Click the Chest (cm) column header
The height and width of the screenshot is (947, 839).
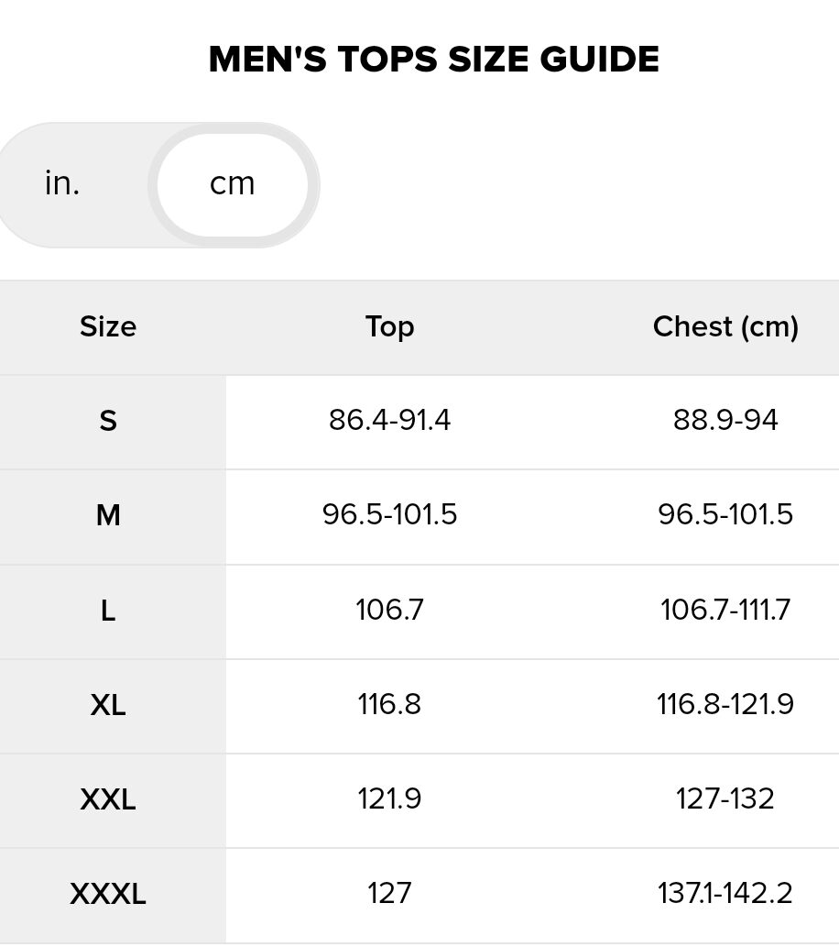[x=725, y=327]
